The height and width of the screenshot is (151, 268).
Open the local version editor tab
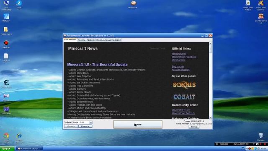[108, 40]
